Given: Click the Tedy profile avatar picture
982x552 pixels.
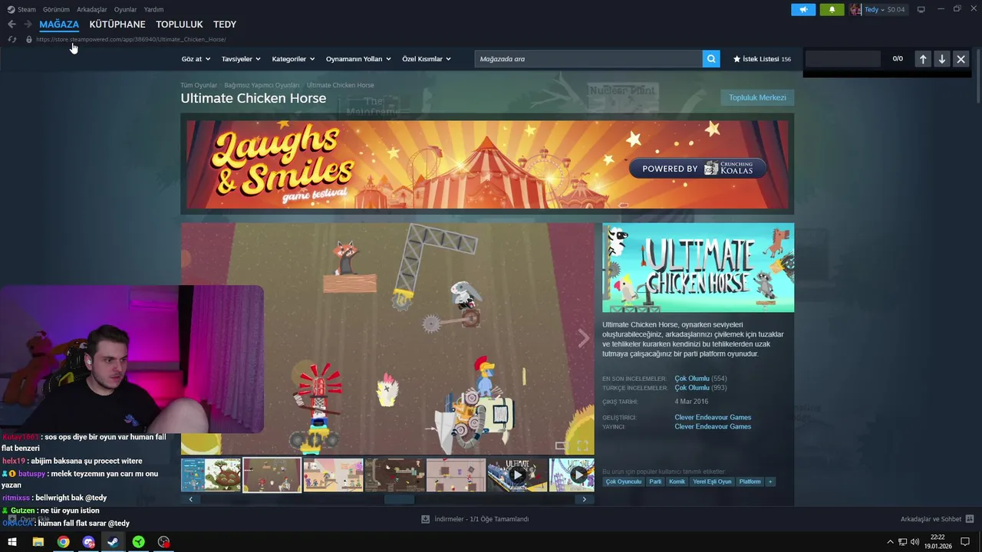Looking at the screenshot, I should click(855, 9).
